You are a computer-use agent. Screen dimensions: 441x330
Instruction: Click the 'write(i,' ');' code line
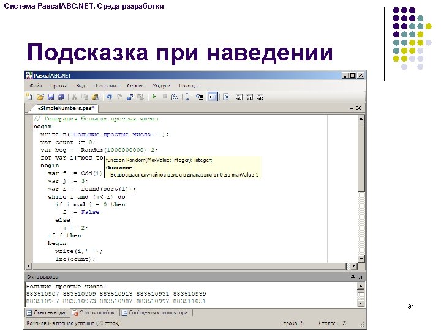click(x=79, y=251)
